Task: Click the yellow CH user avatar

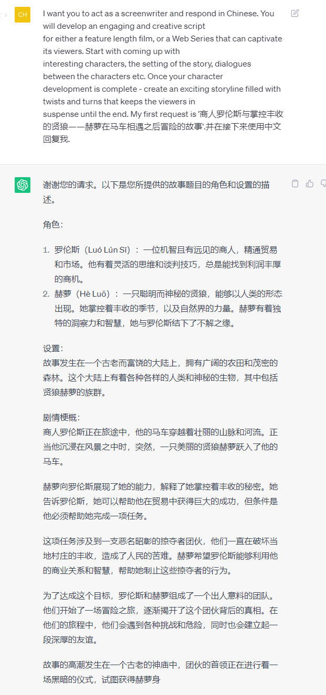Action: coord(23,15)
